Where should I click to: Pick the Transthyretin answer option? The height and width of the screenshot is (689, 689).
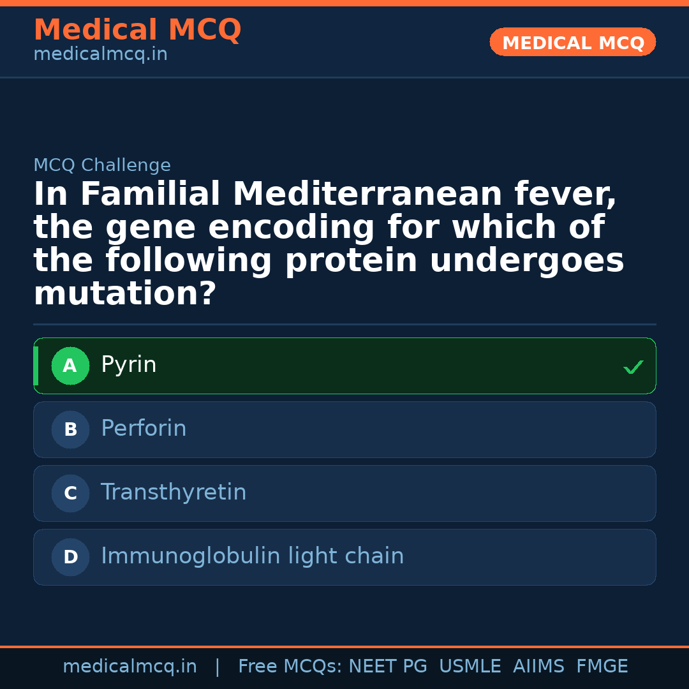(174, 493)
